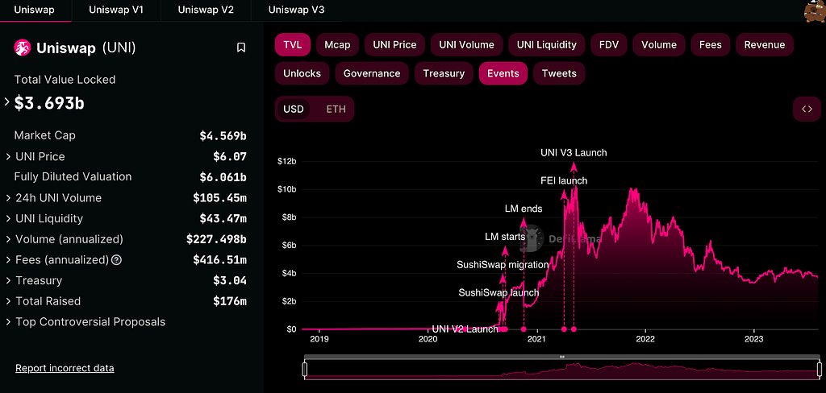Switch to the Uniswap V1 tab
826x393 pixels.
coord(115,10)
